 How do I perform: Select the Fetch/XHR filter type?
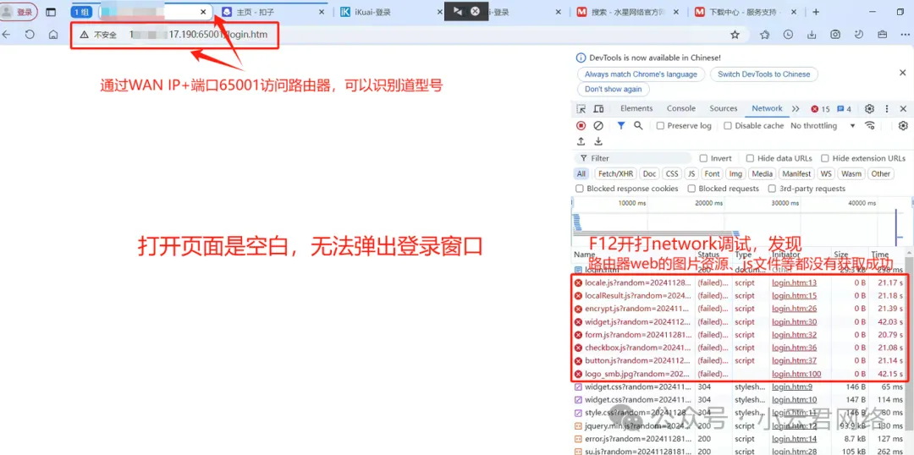pyautogui.click(x=614, y=174)
